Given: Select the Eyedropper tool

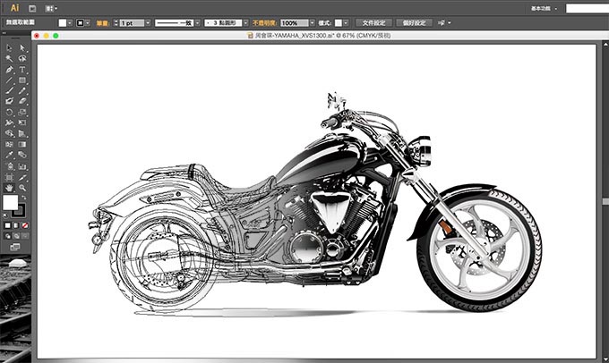Looking at the screenshot, I should pyautogui.click(x=9, y=156).
